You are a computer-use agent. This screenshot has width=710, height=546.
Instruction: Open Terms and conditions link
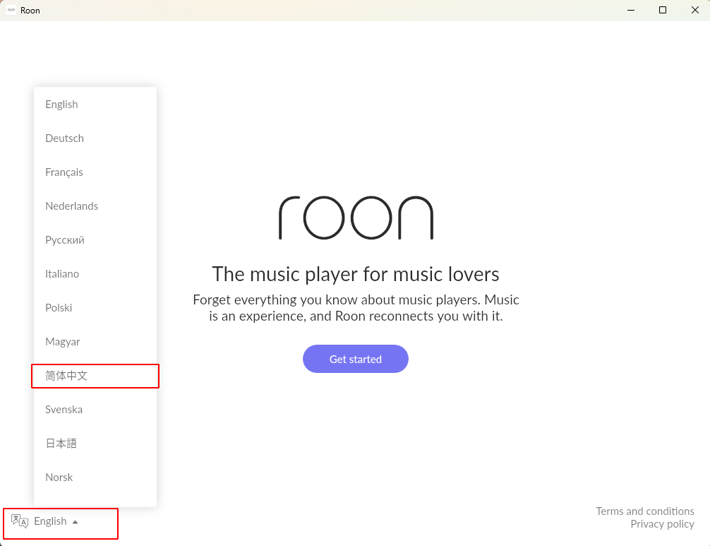[645, 511]
